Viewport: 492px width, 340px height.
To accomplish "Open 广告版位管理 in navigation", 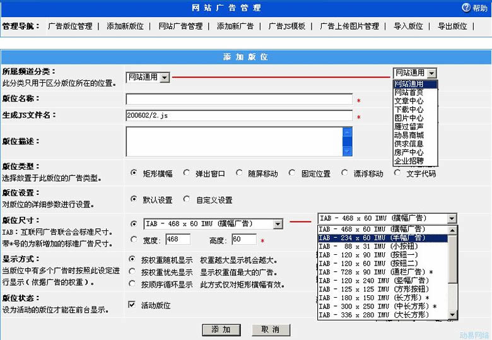I will [70, 26].
